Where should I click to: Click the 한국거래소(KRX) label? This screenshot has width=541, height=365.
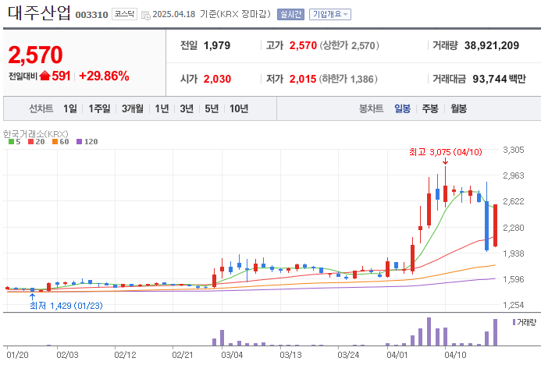point(36,133)
